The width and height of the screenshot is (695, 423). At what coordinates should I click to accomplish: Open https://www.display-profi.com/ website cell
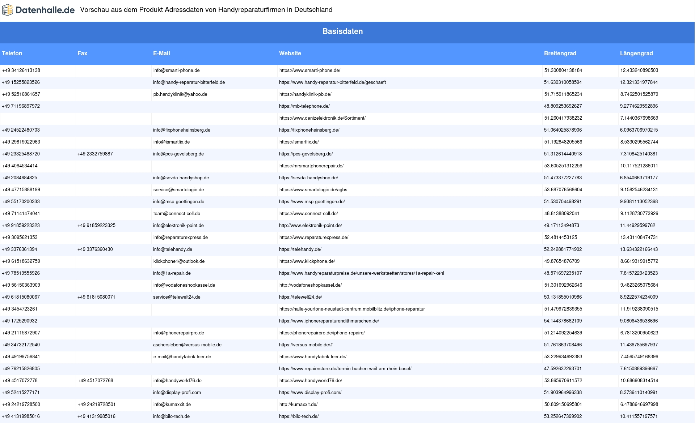[310, 393]
